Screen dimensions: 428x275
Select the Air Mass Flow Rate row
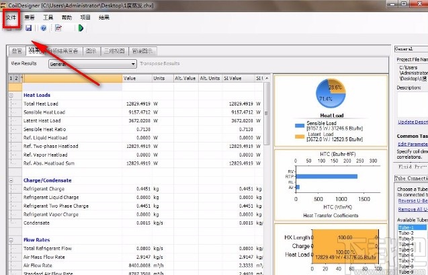(x=142, y=257)
